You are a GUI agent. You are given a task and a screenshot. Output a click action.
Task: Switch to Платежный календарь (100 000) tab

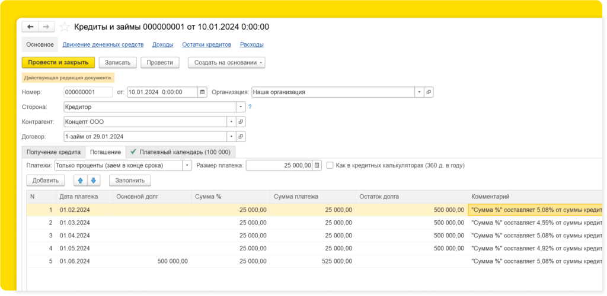180,152
